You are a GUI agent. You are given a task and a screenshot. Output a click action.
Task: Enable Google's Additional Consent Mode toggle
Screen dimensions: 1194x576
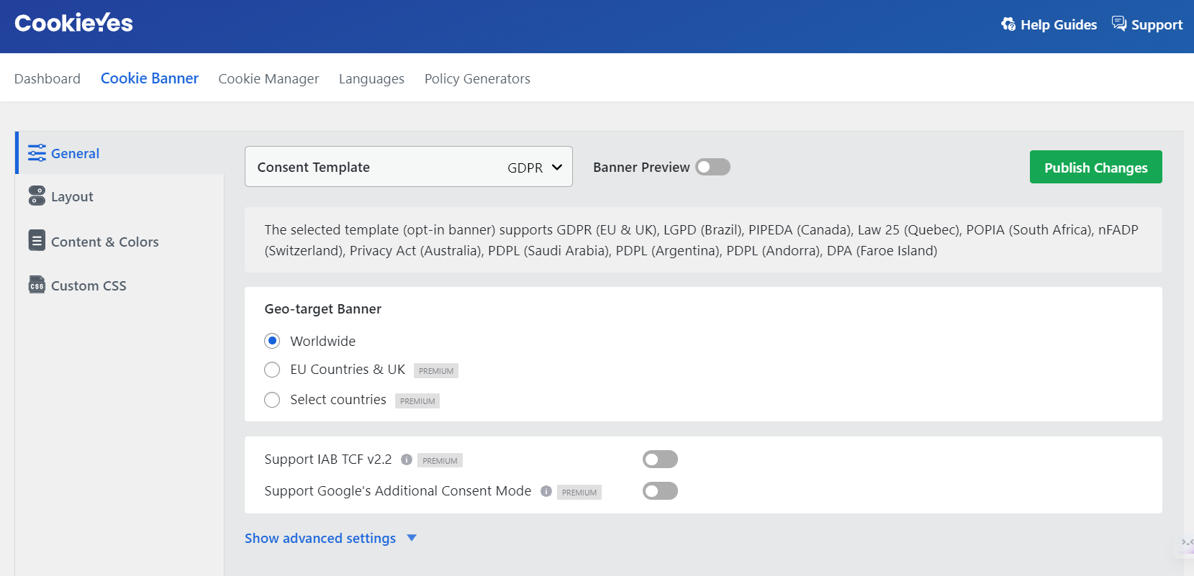pyautogui.click(x=660, y=491)
